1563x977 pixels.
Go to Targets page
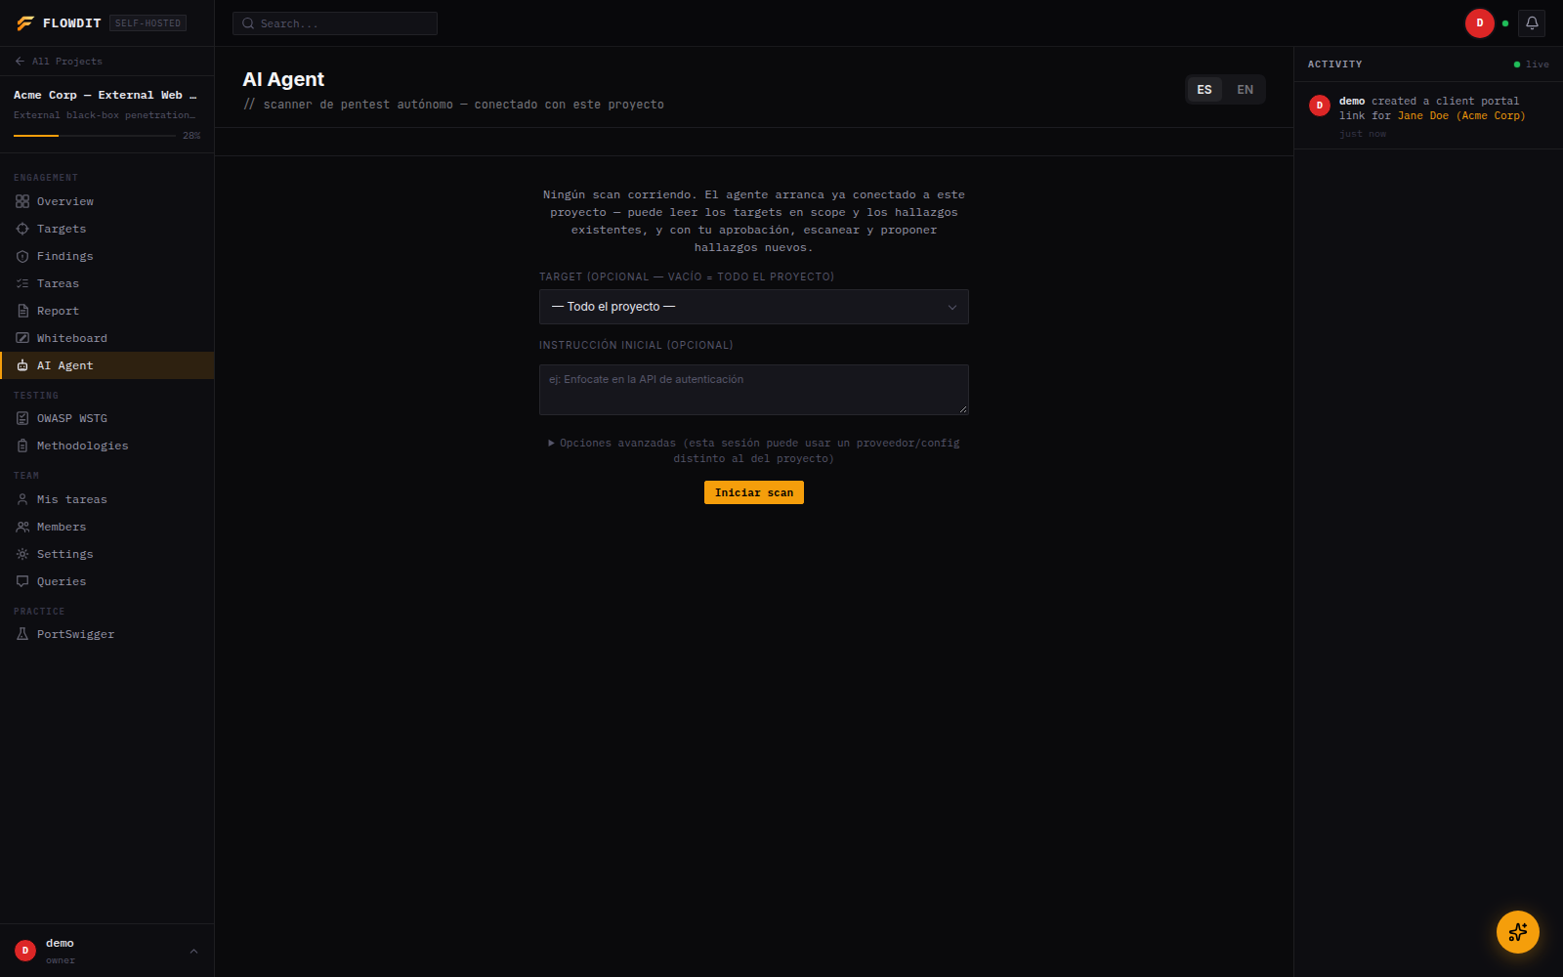coord(106,229)
